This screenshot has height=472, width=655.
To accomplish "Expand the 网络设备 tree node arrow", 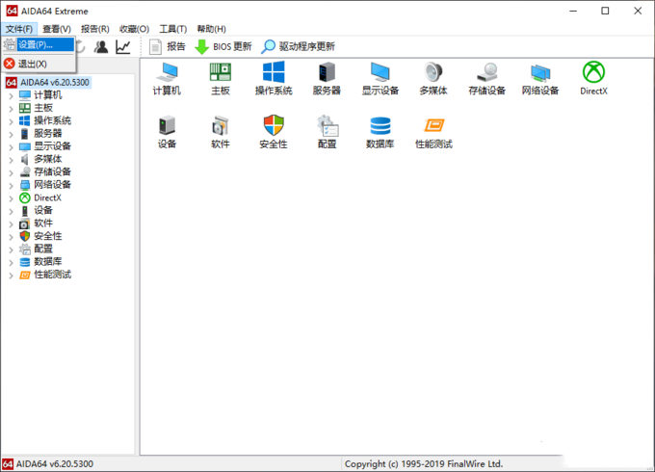I will click(x=12, y=185).
